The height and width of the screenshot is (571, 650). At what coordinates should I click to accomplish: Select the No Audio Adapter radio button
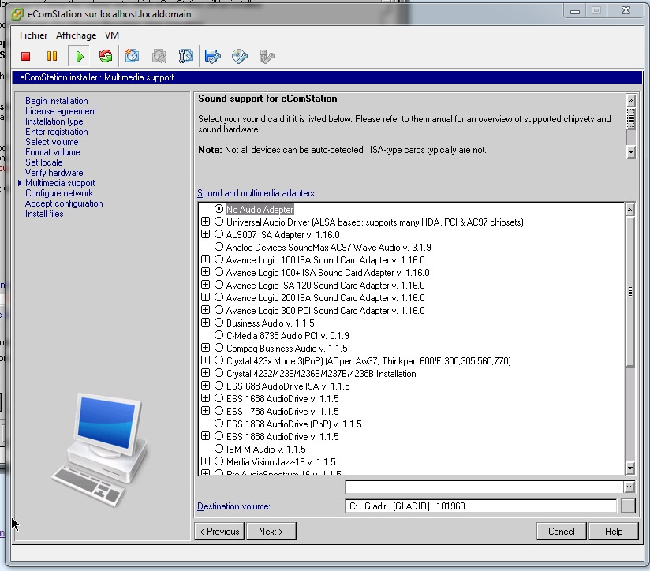[219, 209]
